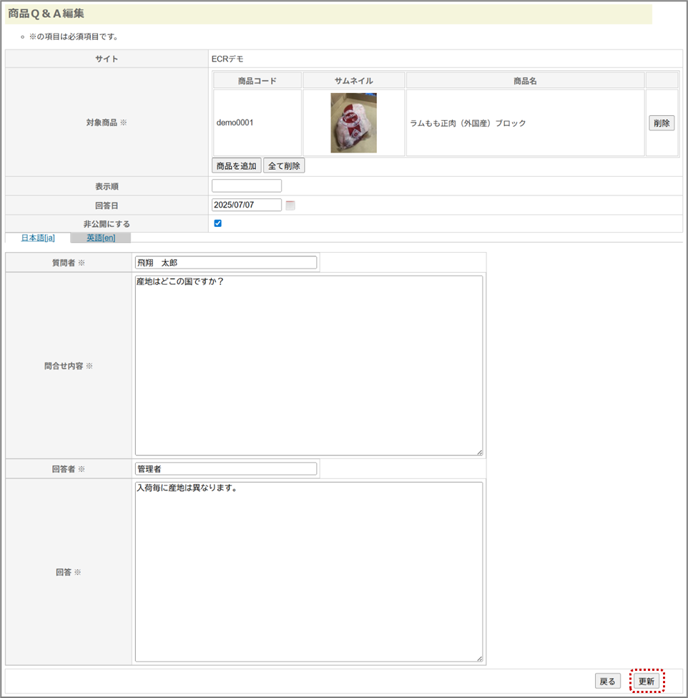
Task: Click product name ラムもも正肉（外国産）ブロック
Action: coord(468,123)
